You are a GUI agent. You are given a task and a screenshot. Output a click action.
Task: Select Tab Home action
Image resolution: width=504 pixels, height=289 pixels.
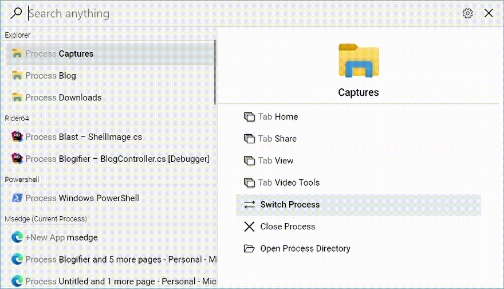click(x=359, y=117)
